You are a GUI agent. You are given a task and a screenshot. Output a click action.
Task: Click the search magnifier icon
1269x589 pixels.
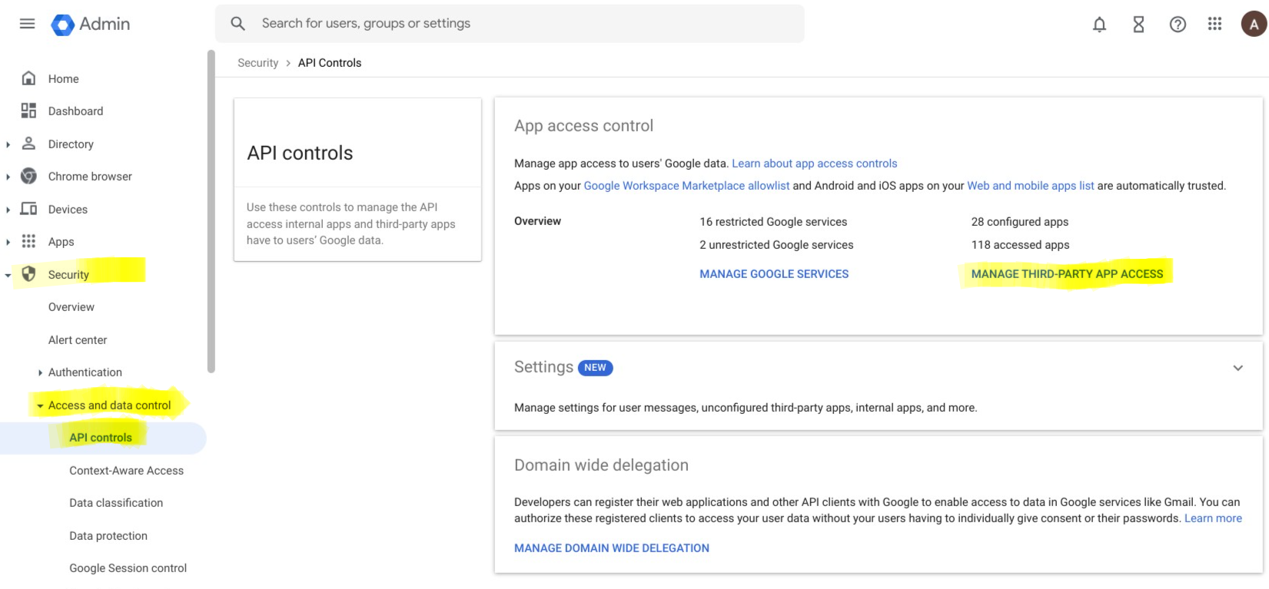point(238,24)
